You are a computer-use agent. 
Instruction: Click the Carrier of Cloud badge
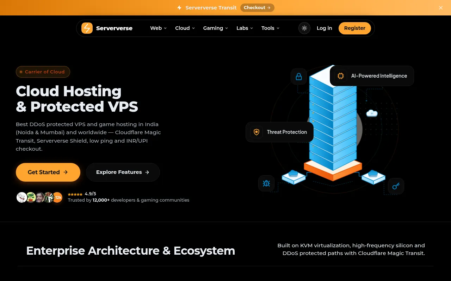(x=43, y=72)
